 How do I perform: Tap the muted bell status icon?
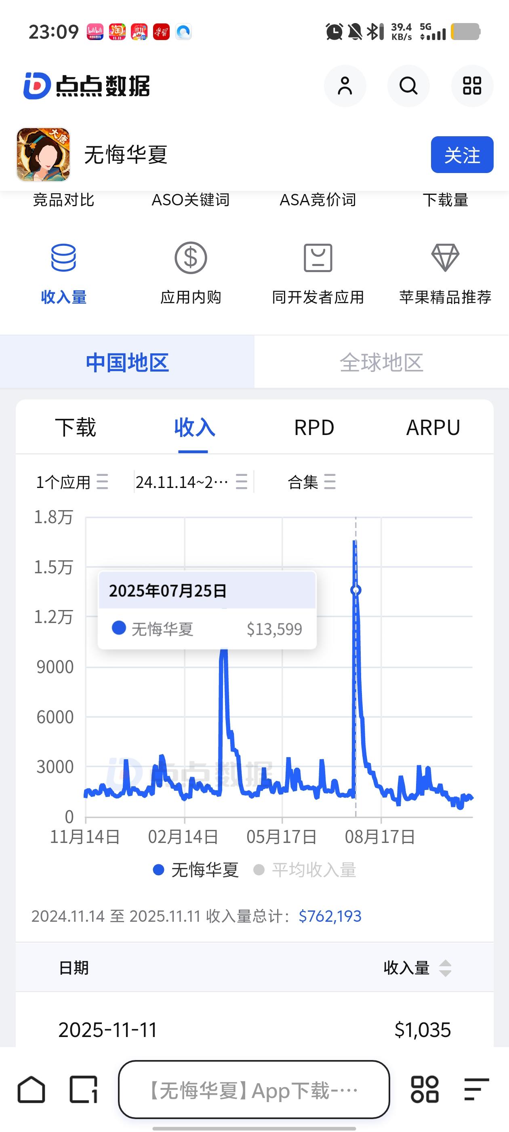pos(355,32)
